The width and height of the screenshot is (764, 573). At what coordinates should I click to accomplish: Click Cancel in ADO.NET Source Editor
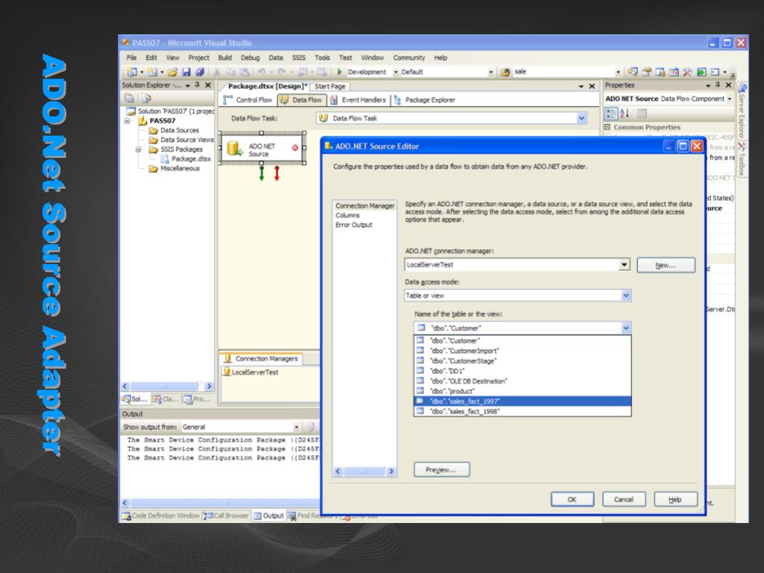624,499
